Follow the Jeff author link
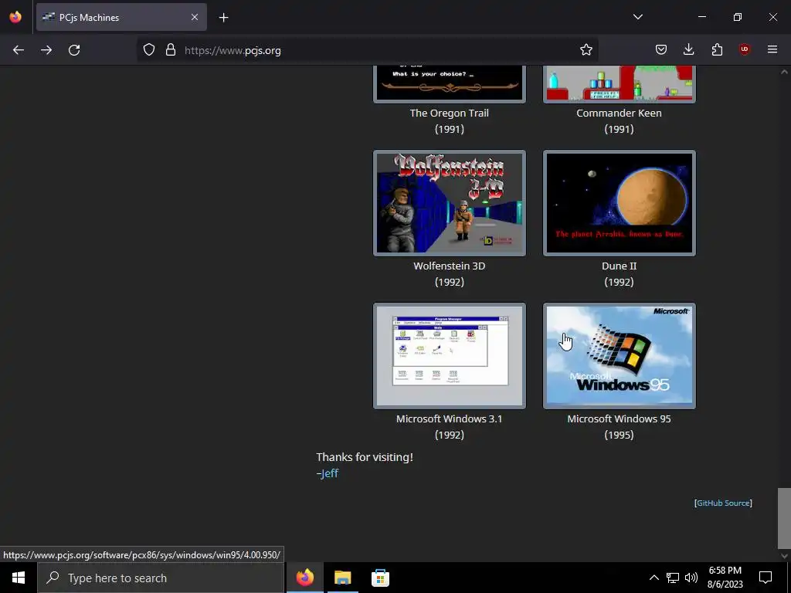The image size is (791, 593). (x=329, y=473)
